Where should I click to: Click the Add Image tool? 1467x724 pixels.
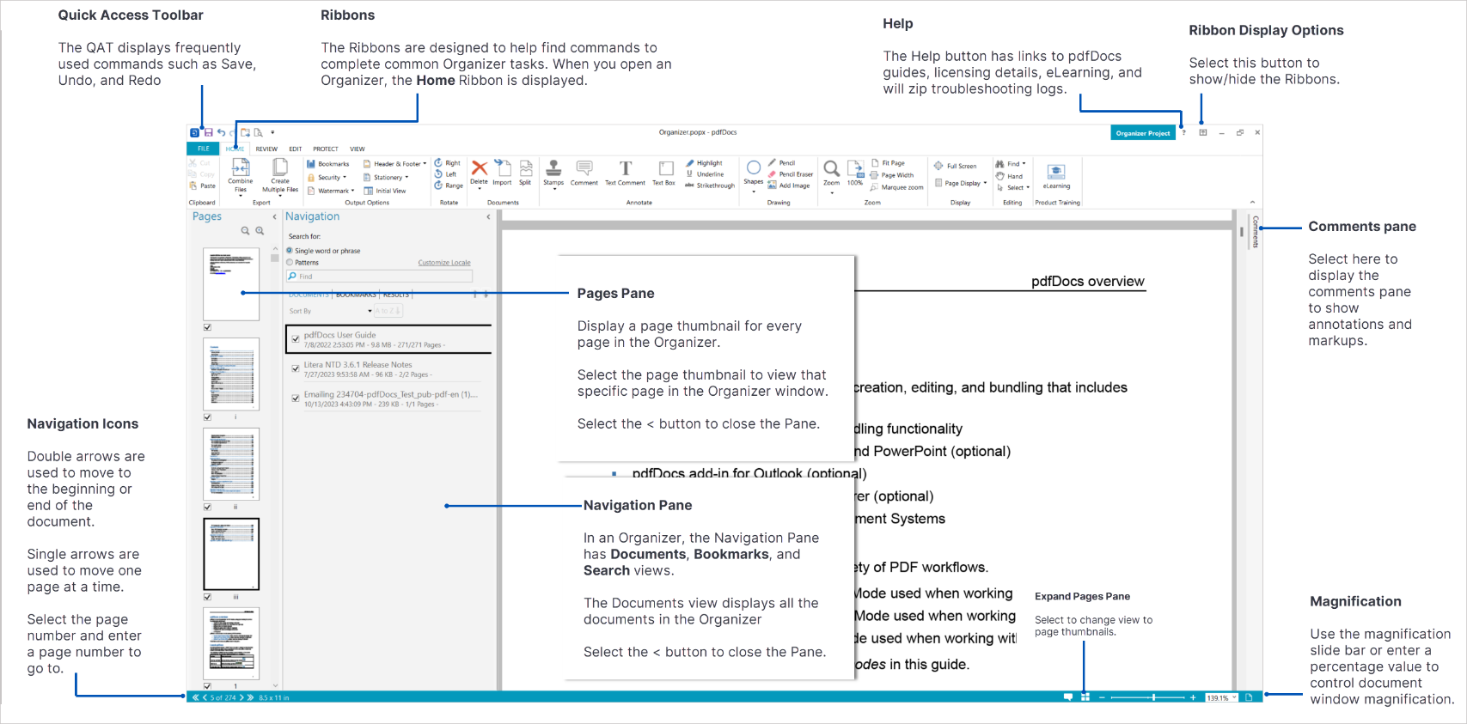tap(789, 186)
